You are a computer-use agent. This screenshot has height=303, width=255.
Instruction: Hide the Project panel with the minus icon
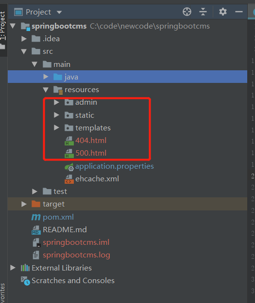click(239, 12)
